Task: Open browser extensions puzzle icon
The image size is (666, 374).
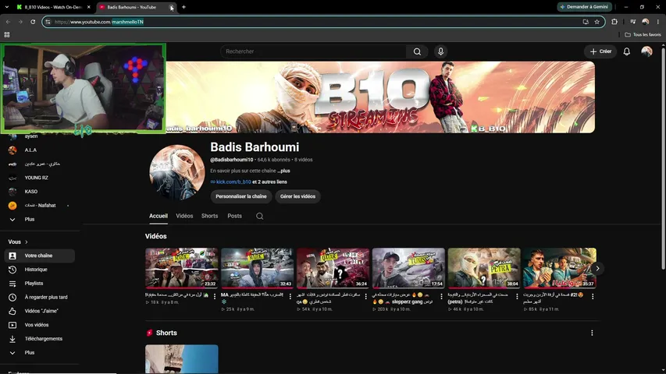Action: (x=614, y=22)
